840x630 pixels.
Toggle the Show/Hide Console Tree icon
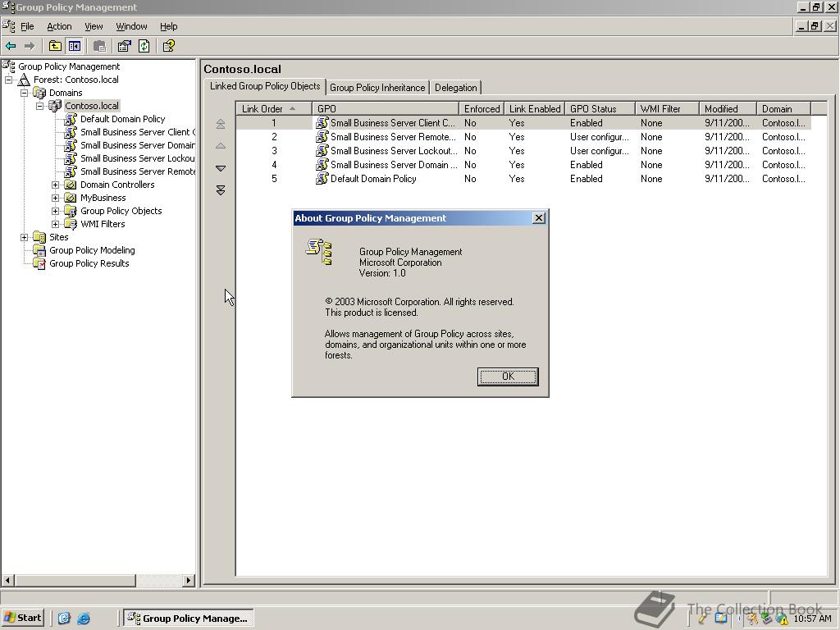[75, 46]
